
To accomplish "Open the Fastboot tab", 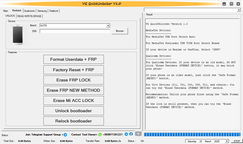I will [54, 11].
